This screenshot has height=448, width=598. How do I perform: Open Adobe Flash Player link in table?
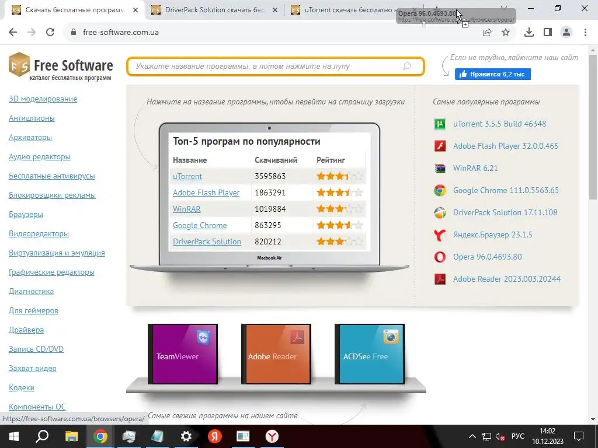pos(206,192)
